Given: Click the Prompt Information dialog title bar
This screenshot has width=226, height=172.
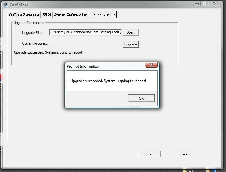Looking at the screenshot, I should click(x=103, y=66).
